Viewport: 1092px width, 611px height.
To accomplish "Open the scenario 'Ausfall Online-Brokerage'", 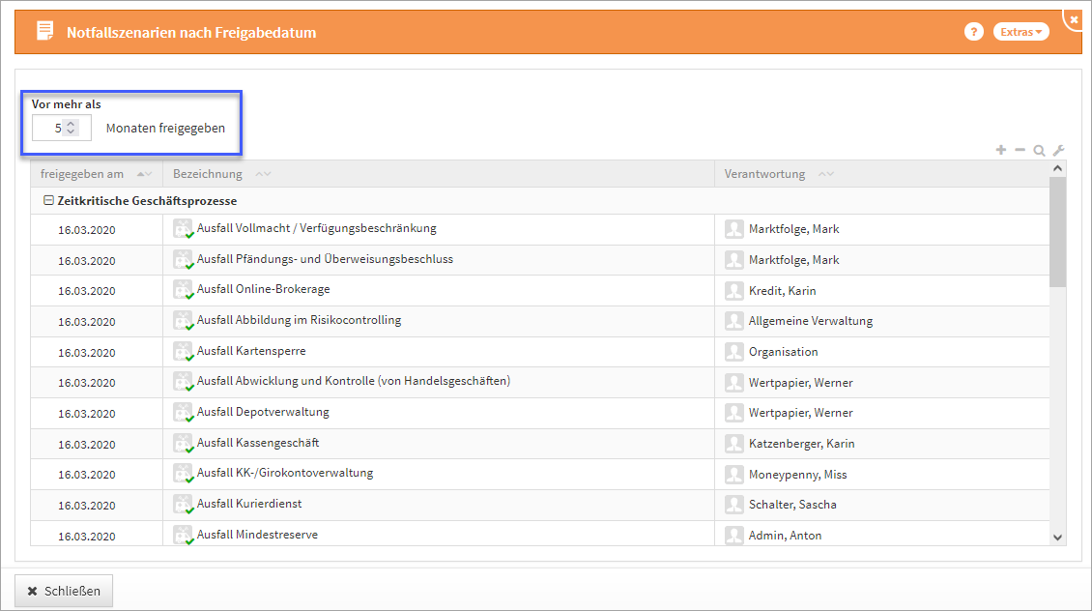I will [263, 290].
